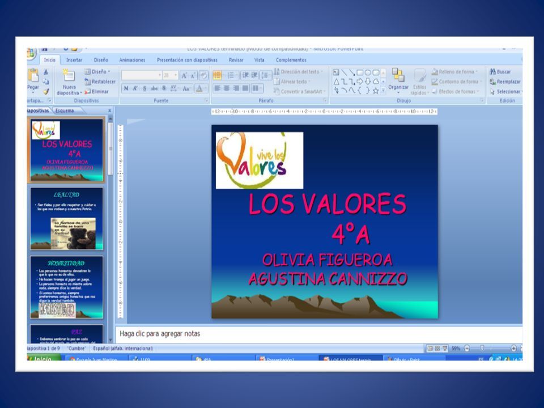
Task: Select the straight line shape
Action: 344,73
